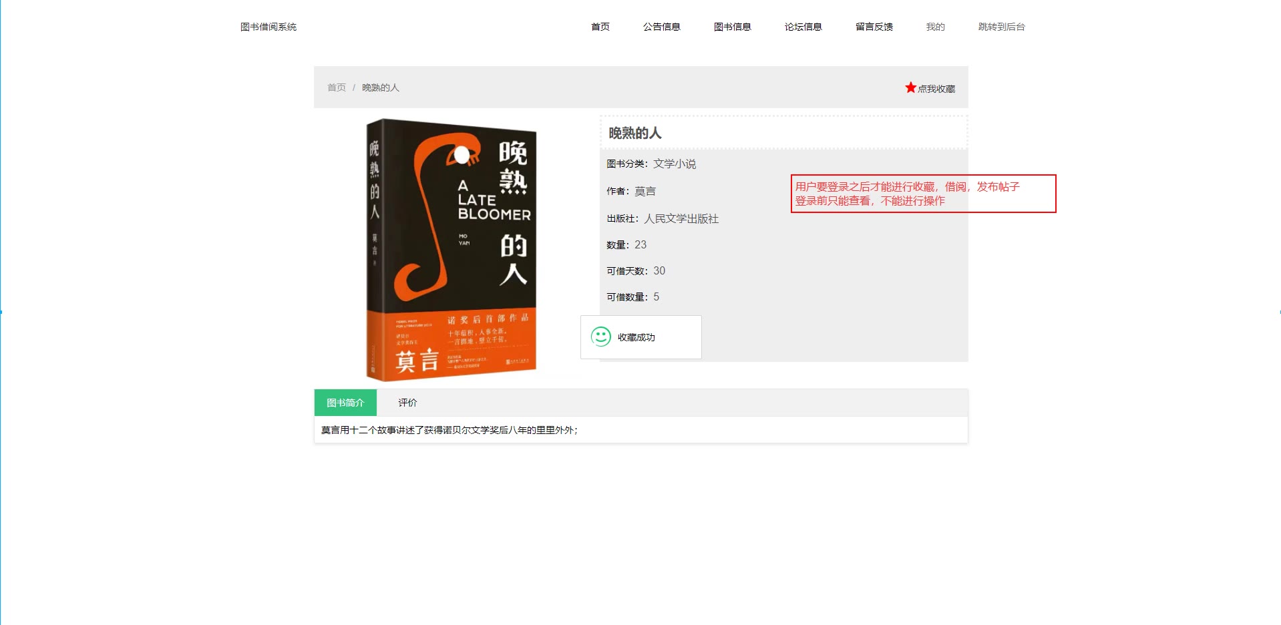Click the 出版社: 人民文学出版社 row
This screenshot has height=625, width=1281.
pos(663,218)
